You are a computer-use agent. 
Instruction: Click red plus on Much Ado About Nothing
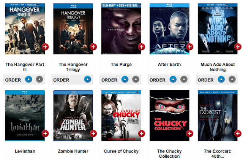pos(238,47)
